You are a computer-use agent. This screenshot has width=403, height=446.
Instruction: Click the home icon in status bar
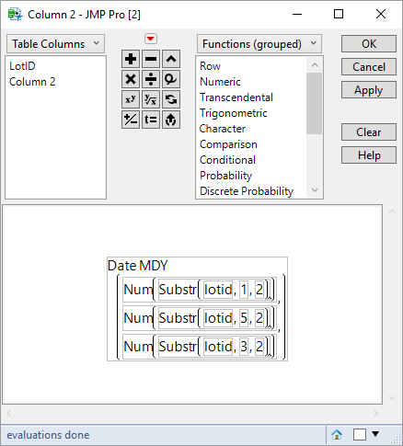pos(337,434)
